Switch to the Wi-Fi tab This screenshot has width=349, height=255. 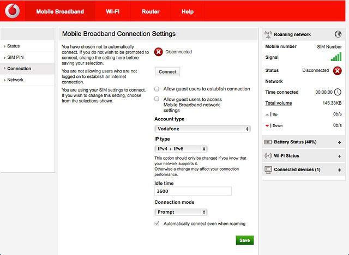[x=113, y=11]
